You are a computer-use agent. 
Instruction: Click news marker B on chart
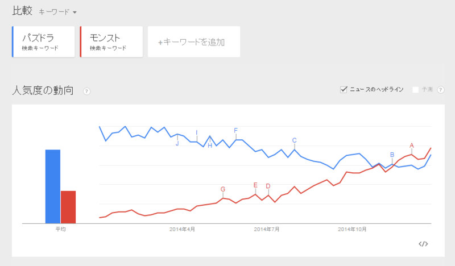(x=392, y=155)
